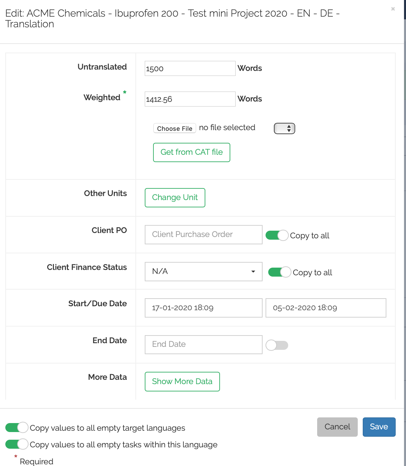Viewport: 406px width, 466px height.
Task: Click the start date field 17-01-2020 18:09
Action: pyautogui.click(x=204, y=308)
